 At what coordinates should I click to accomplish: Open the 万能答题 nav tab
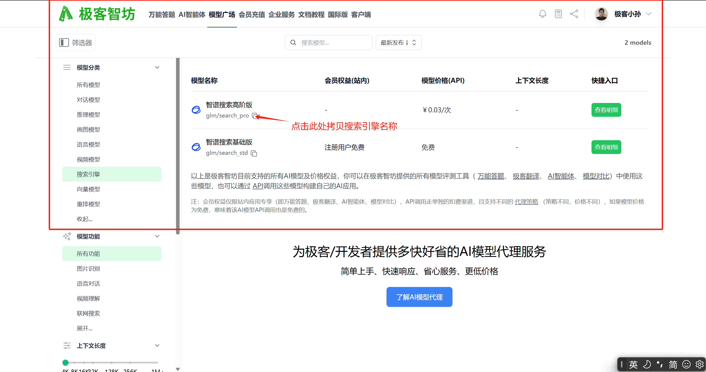pos(162,14)
